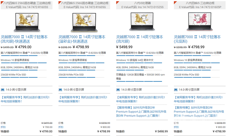227x136 pixels.
Task: Click display icon in D1605P 14.0-英寸显示屏 row
Action: pos(176,90)
